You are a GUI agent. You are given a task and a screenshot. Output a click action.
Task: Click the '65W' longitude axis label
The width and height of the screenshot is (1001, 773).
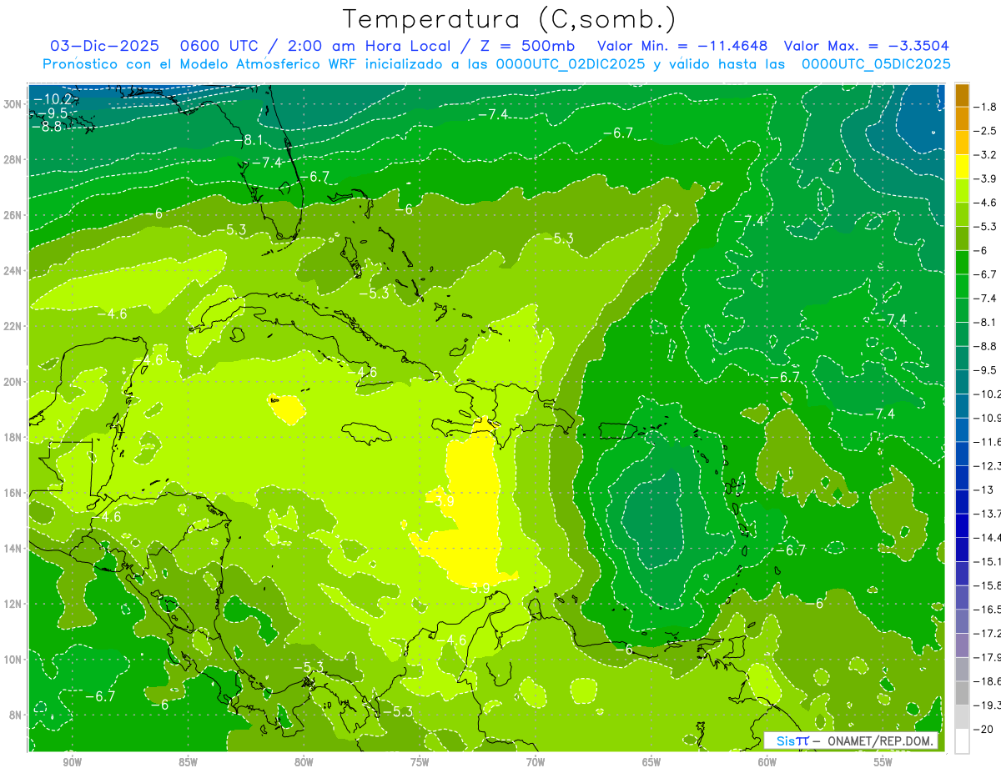coord(651,762)
